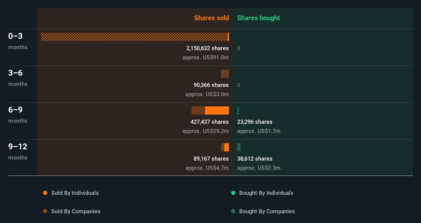
Task: Select the Bought By Companies legend label
Action: click(267, 211)
